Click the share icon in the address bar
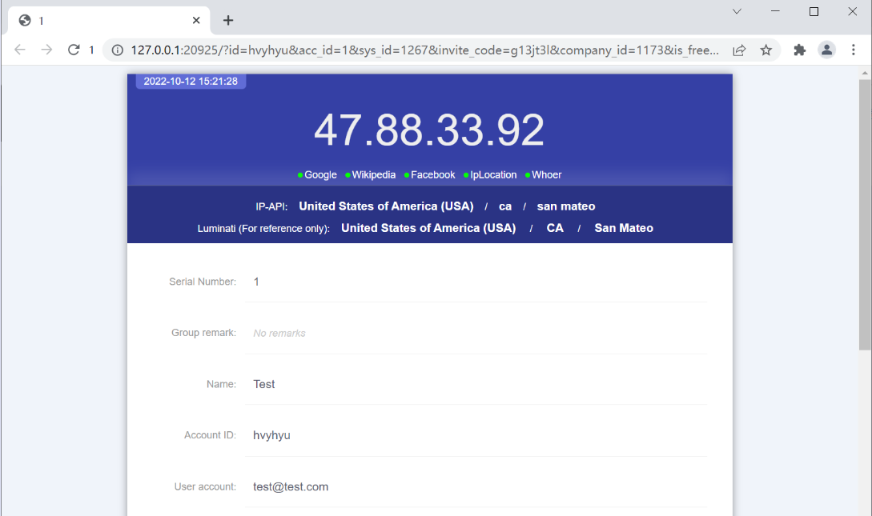This screenshot has height=516, width=872. 738,50
